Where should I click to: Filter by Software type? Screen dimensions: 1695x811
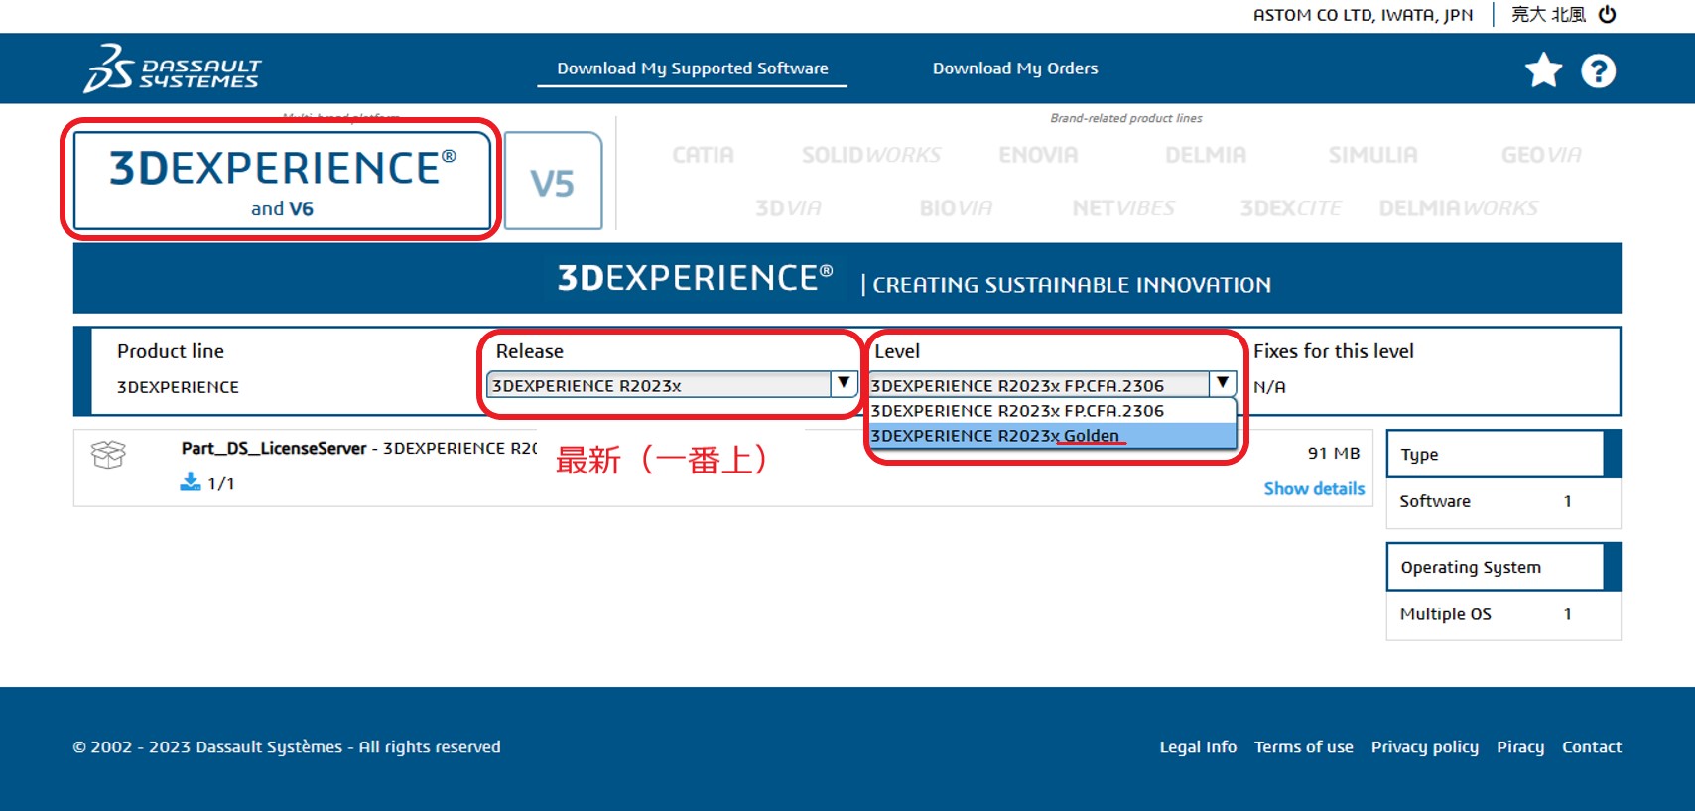1435,501
